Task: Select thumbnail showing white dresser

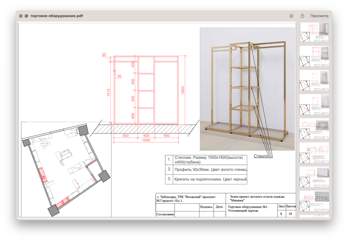Action: coord(315,177)
